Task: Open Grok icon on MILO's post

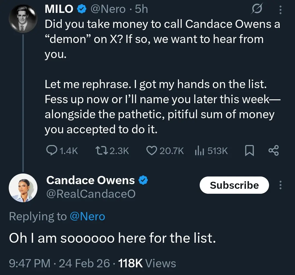Action: [256, 9]
